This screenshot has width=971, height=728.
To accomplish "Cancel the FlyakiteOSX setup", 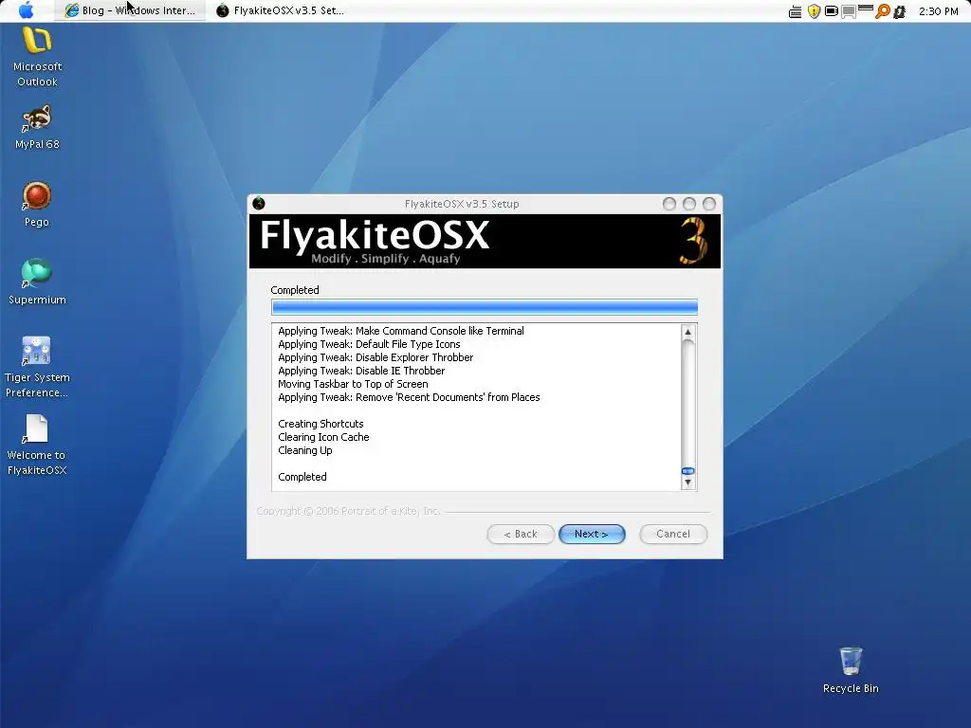I will (x=672, y=534).
